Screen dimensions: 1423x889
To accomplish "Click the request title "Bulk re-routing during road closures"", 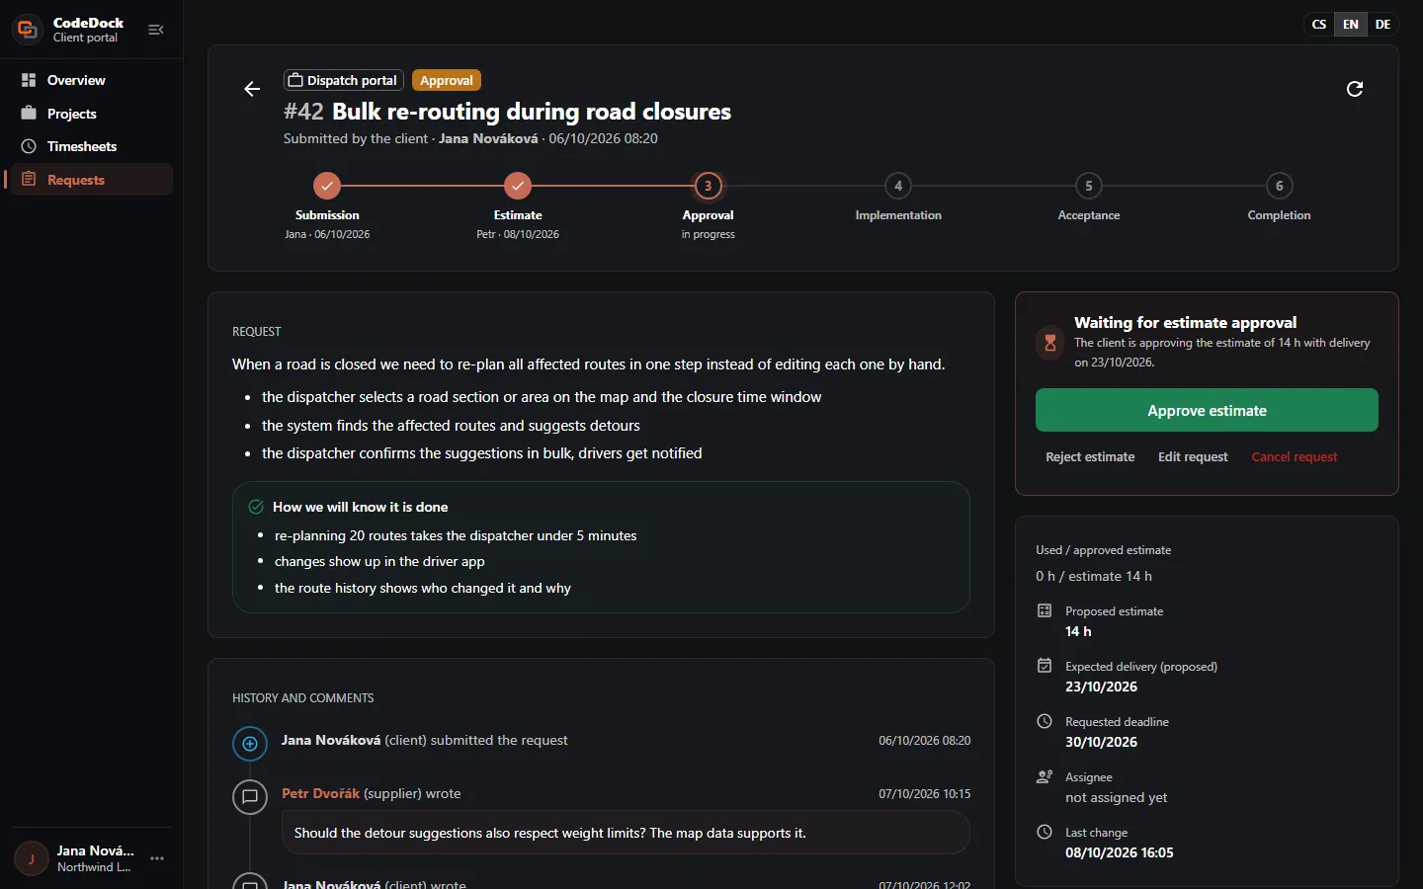I will point(532,112).
